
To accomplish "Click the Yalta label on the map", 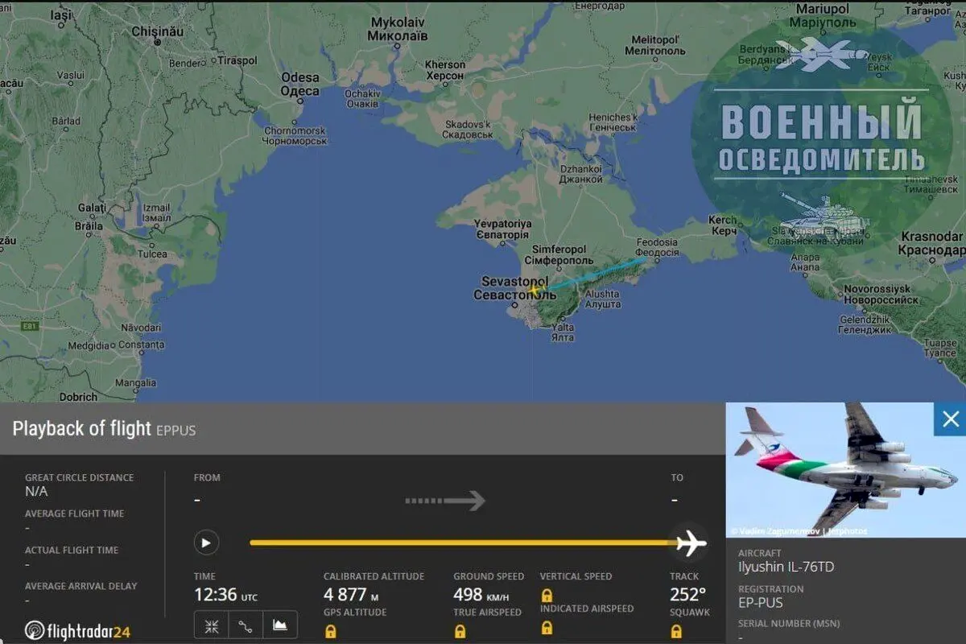I will click(563, 332).
